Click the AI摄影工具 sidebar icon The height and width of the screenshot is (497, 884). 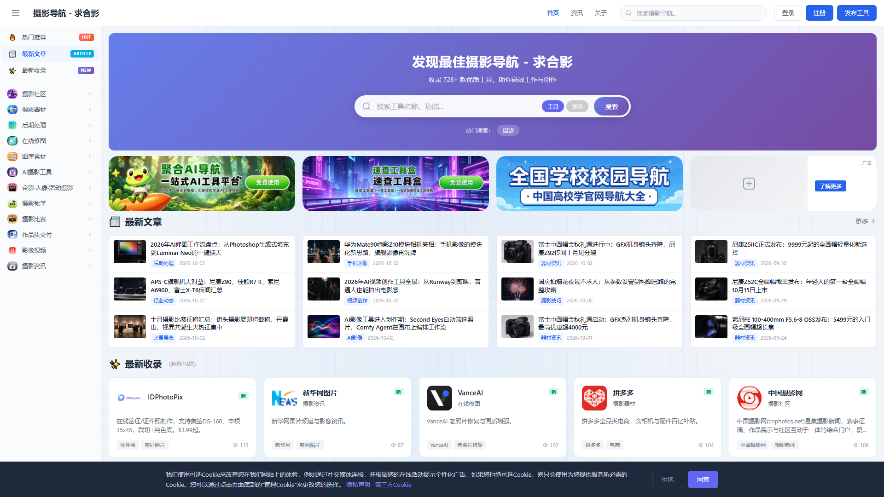[12, 172]
